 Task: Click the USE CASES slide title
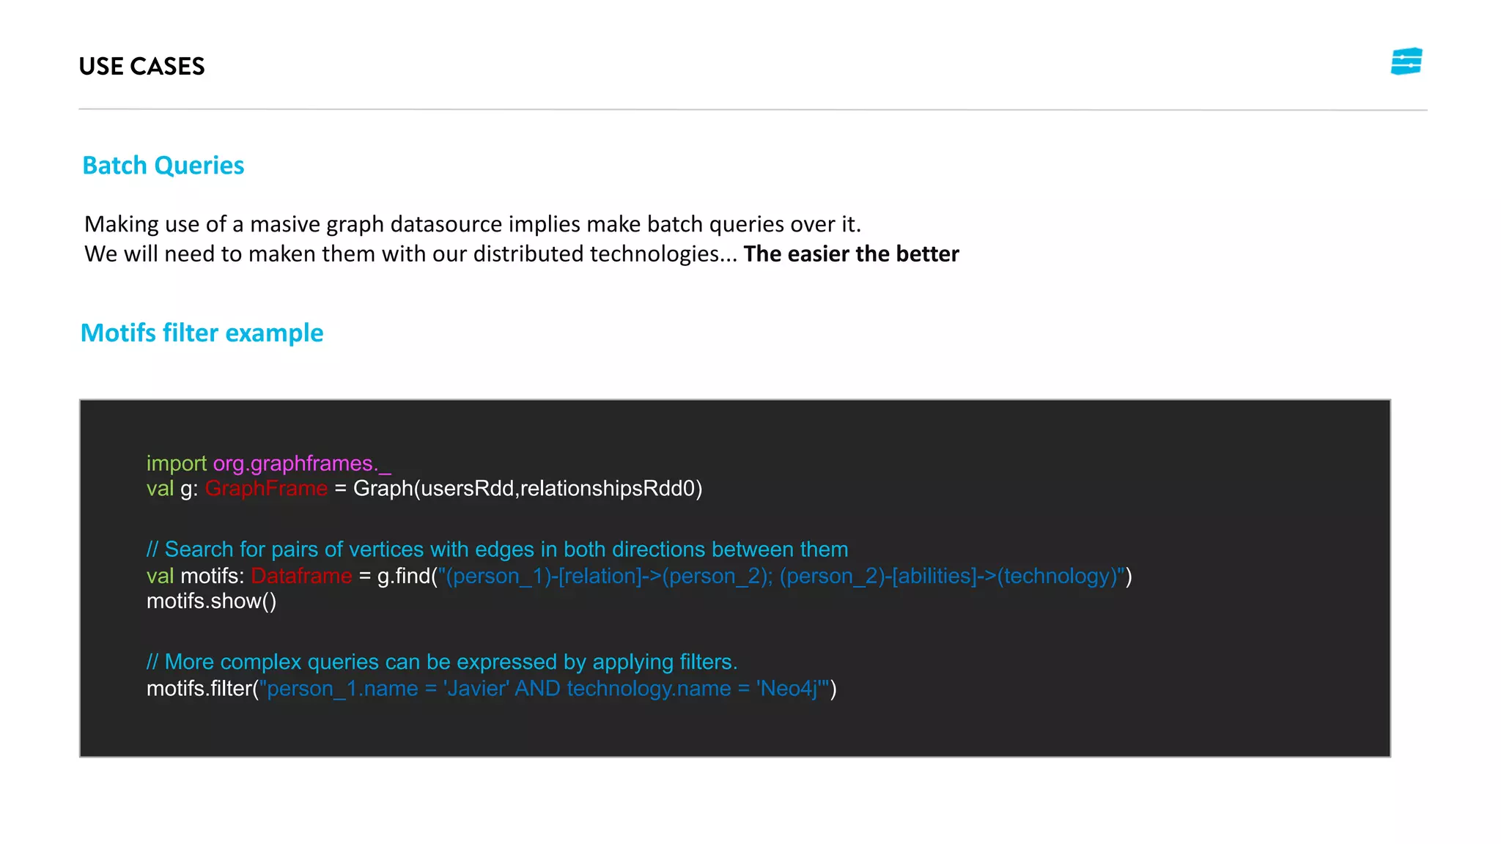141,67
